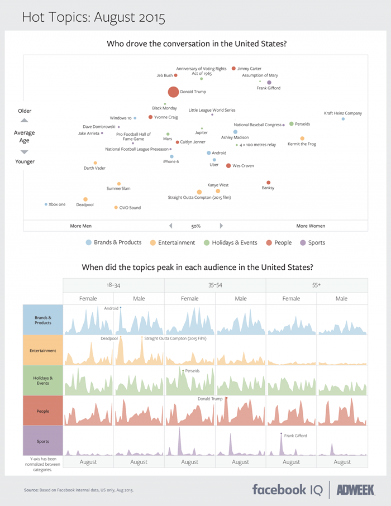This screenshot has width=391, height=506.
Task: Click the Deadpool peak marker in chart
Action: pos(121,337)
